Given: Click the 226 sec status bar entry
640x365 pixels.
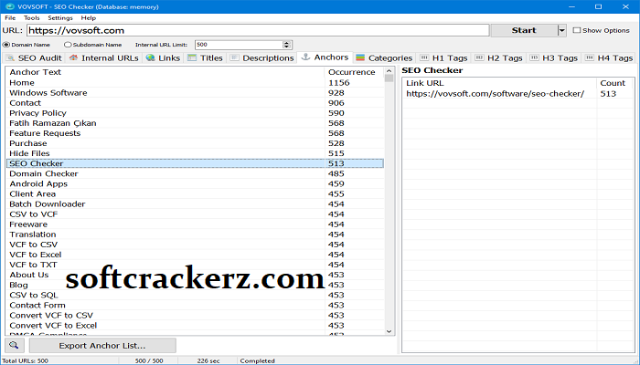Looking at the screenshot, I should pos(208,361).
